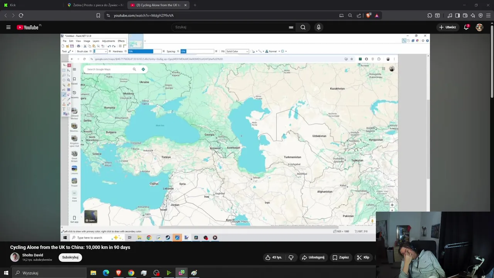This screenshot has width=494, height=278.
Task: Click the Zapisz save button
Action: click(x=341, y=257)
